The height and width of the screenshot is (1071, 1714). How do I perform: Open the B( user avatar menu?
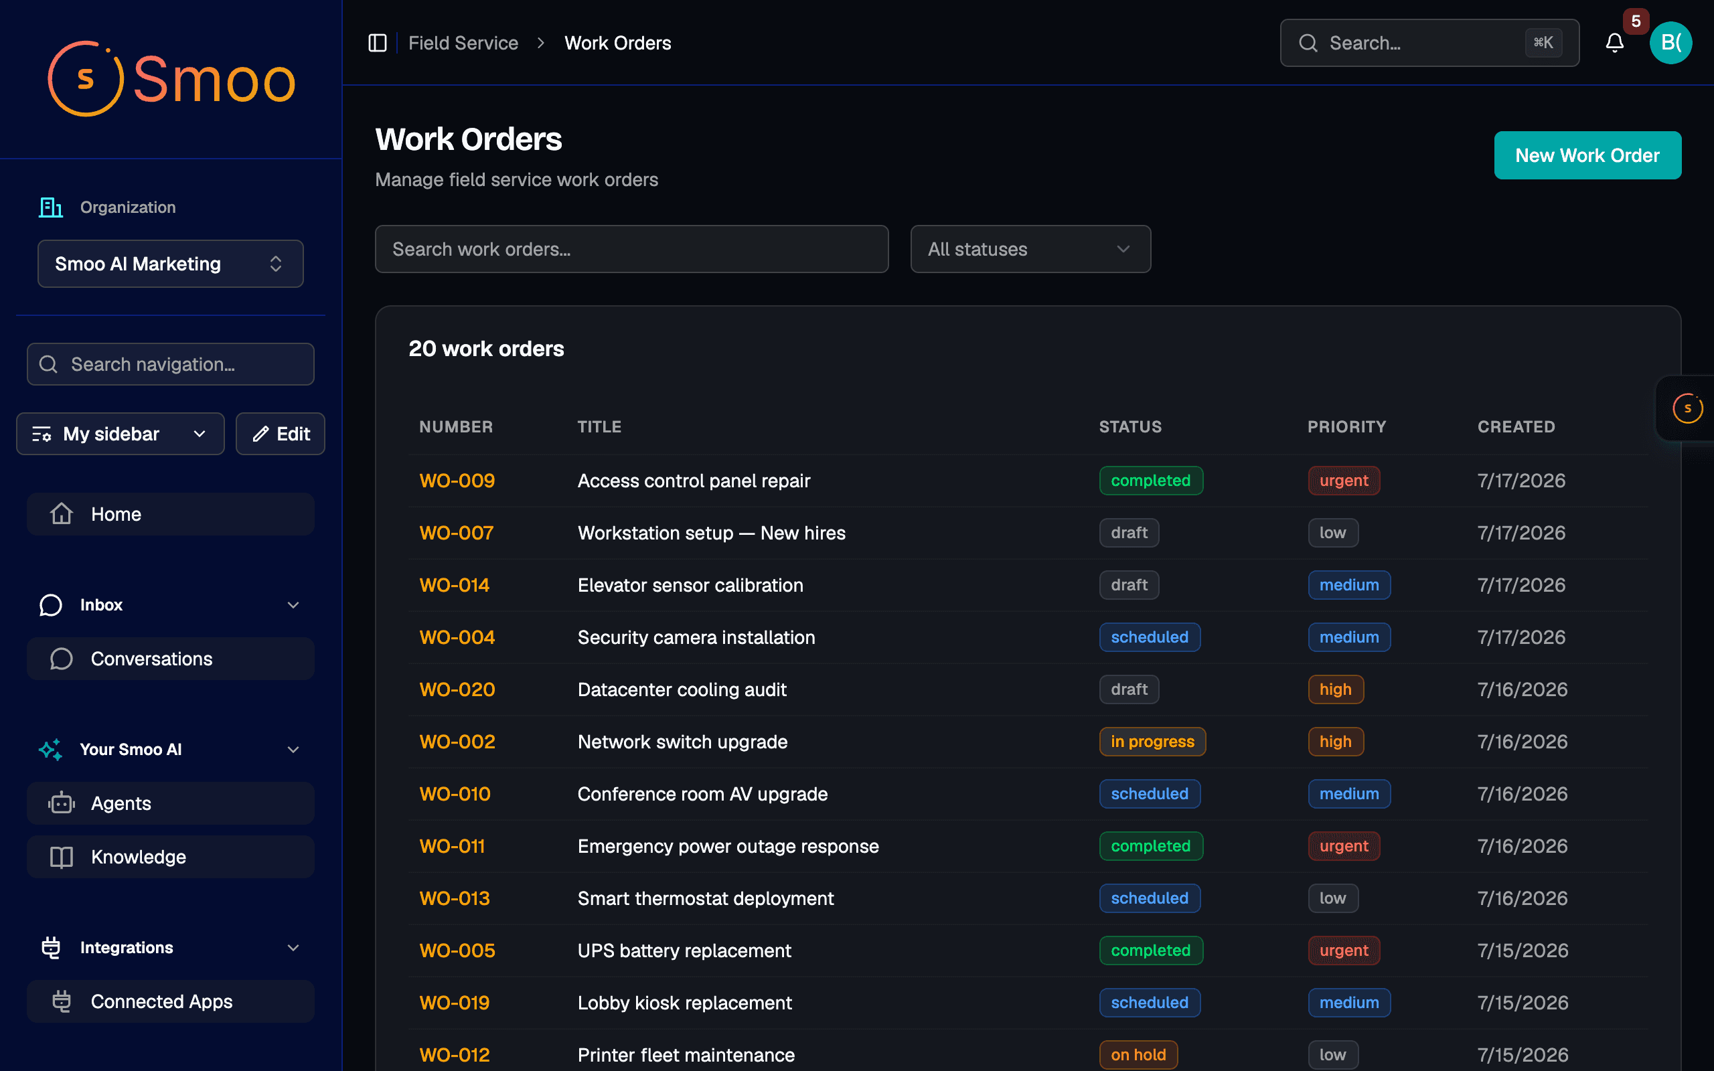[1670, 44]
